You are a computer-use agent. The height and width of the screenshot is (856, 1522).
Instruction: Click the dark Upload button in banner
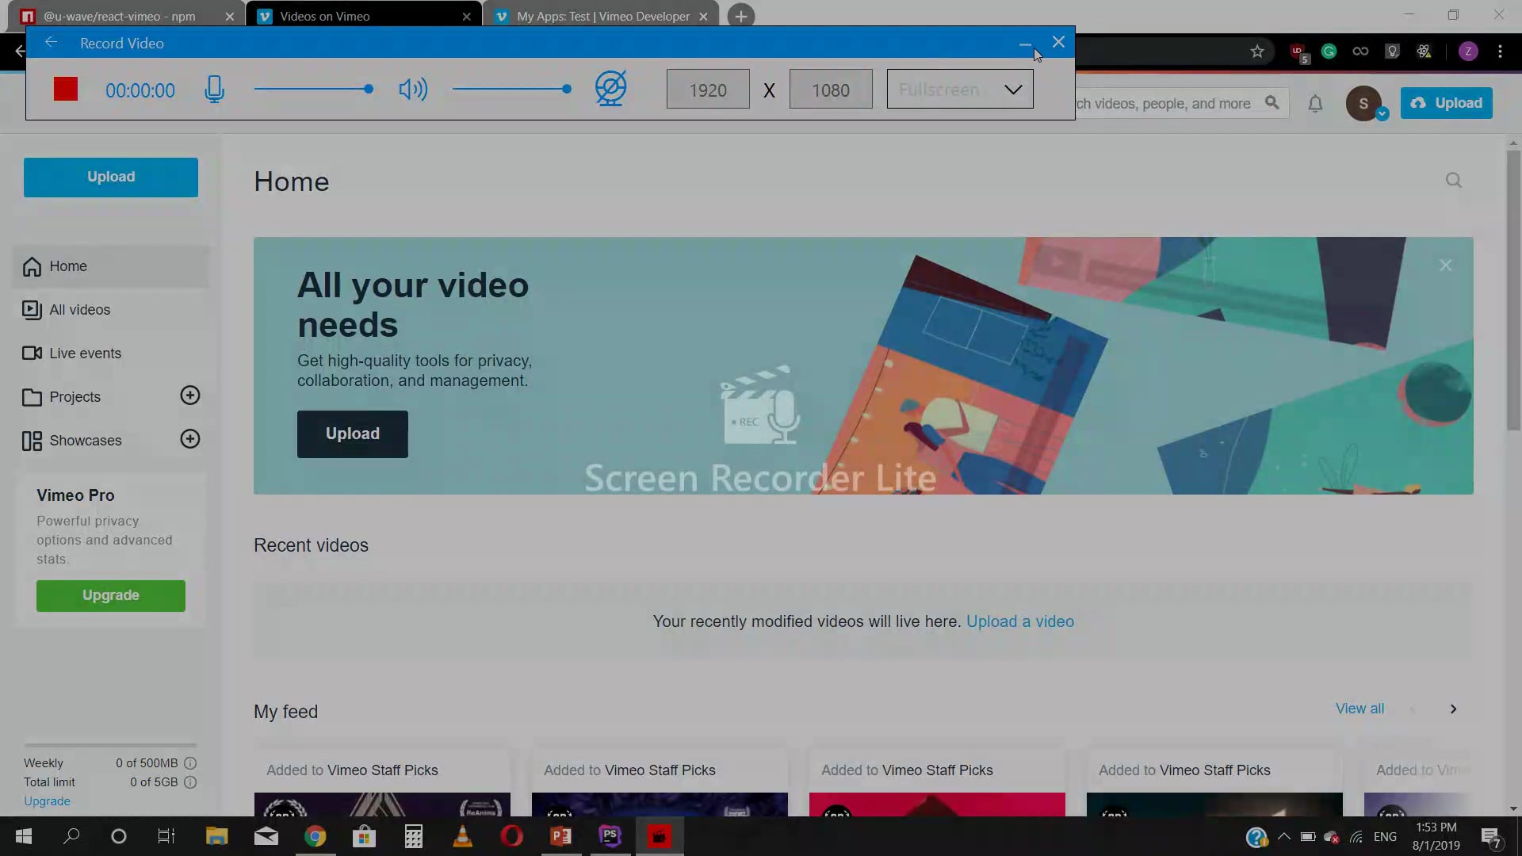353,434
